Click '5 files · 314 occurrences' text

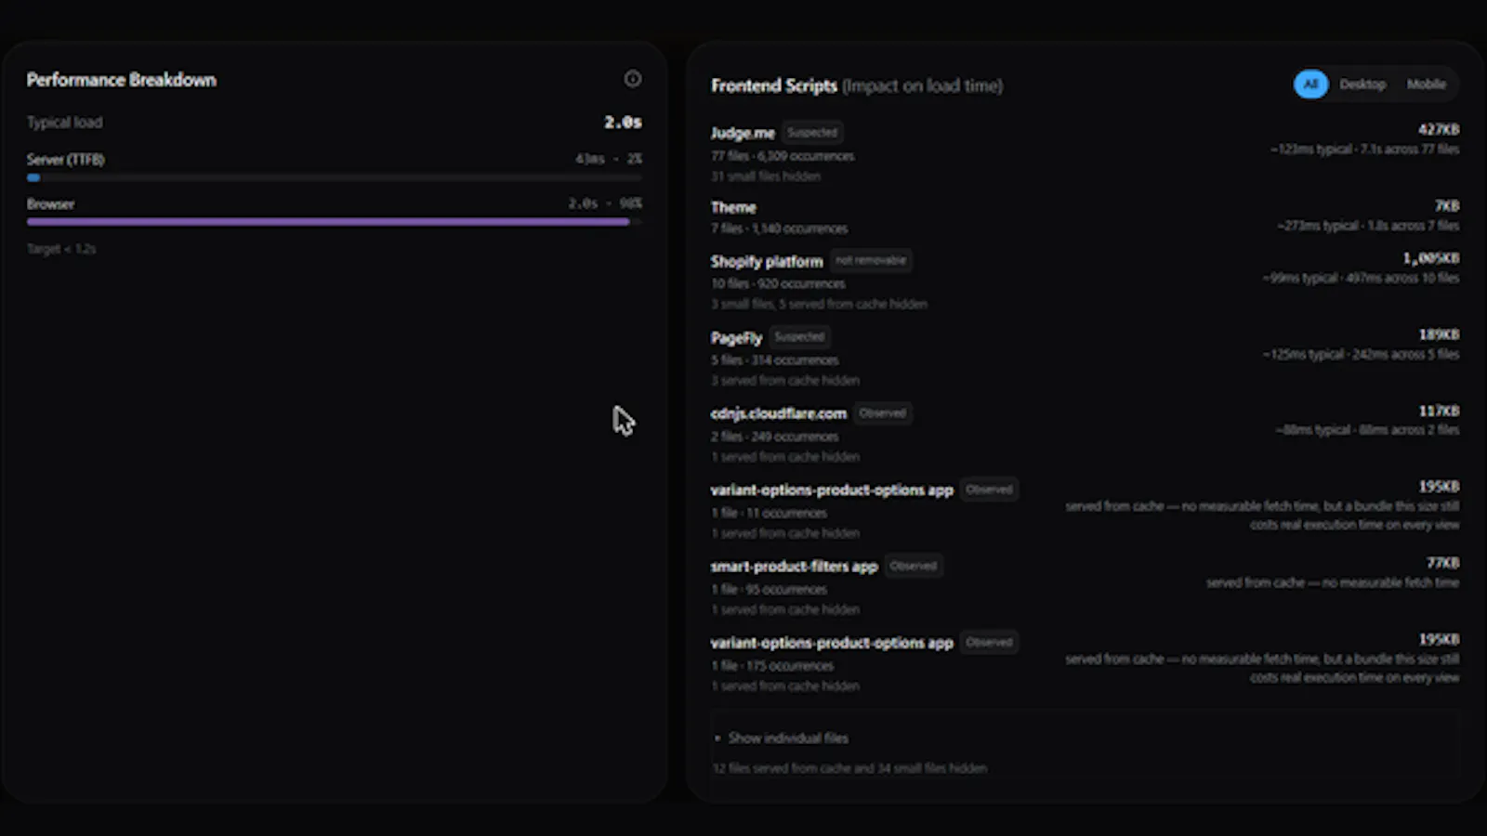point(774,360)
